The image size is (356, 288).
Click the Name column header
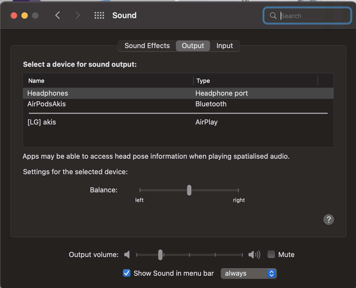(36, 80)
